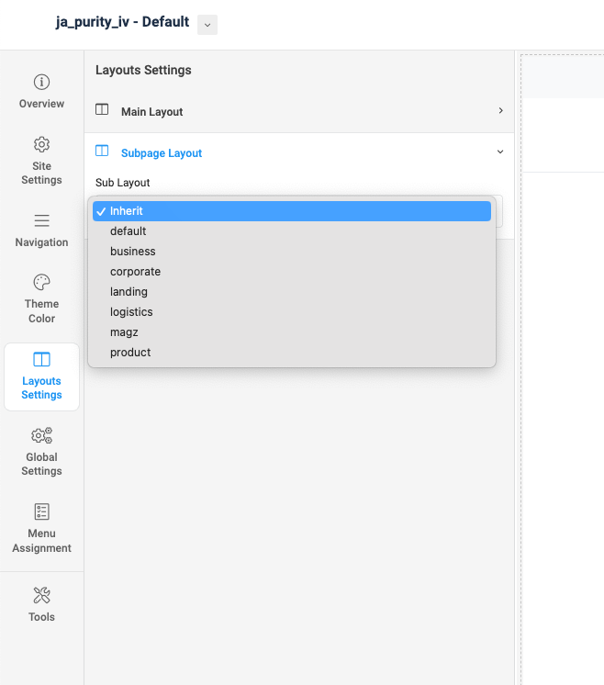This screenshot has height=685, width=604.
Task: Click the Overview info icon
Action: 41,82
